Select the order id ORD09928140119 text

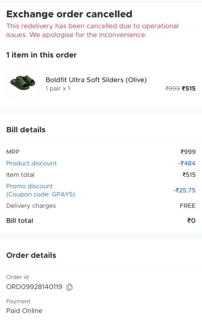coord(34,287)
